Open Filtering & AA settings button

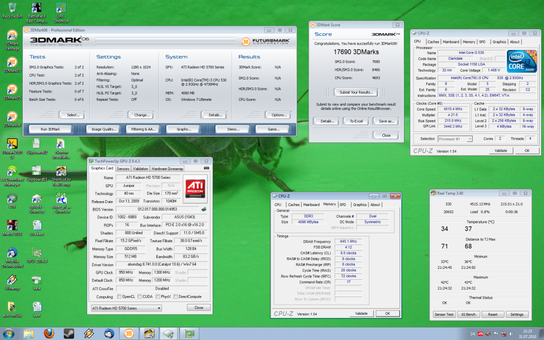pyautogui.click(x=143, y=129)
